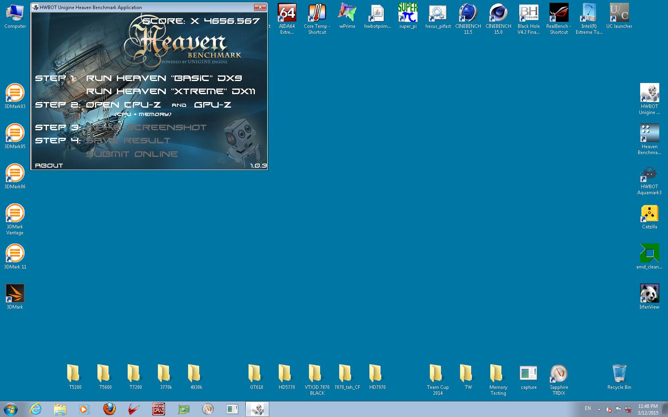Select the T5600 folder
Screen dimensions: 668x417
pyautogui.click(x=105, y=376)
